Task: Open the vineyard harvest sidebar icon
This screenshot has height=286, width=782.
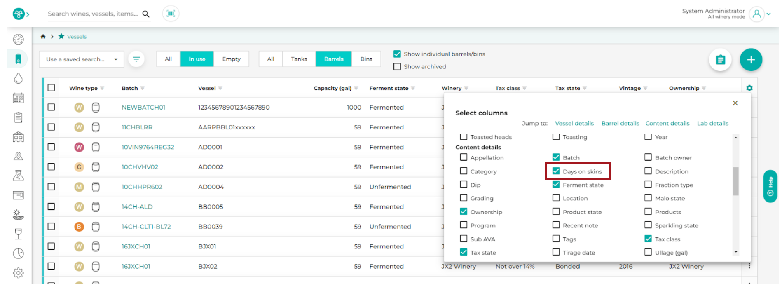Action: click(x=18, y=215)
